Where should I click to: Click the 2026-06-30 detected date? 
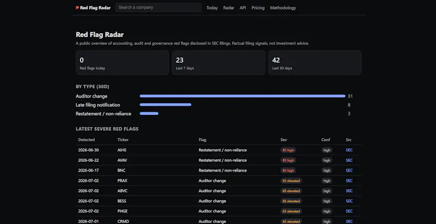[x=88, y=150]
